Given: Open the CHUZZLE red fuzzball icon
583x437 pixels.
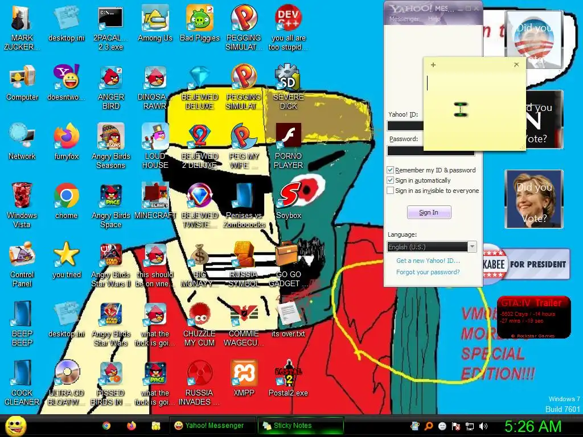Looking at the screenshot, I should [x=200, y=323].
